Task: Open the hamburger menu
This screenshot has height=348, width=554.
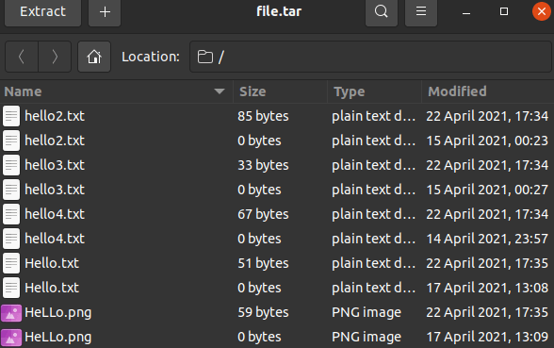Action: 421,11
